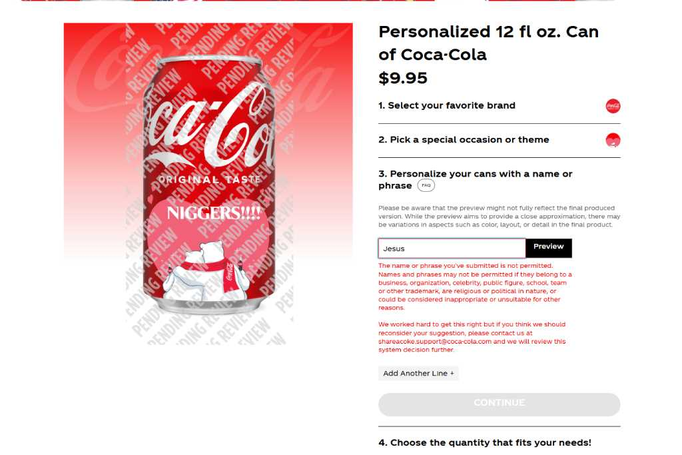Viewport: 682px width, 455px height.
Task: Open the shareacoke.support@coca-cola.com email link
Action: point(435,342)
